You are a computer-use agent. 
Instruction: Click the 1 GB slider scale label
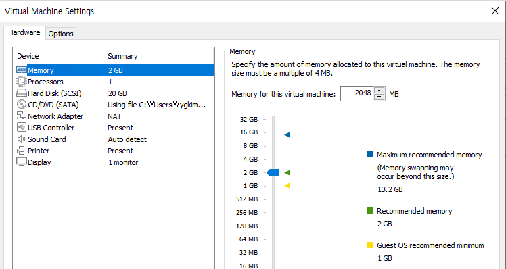click(x=251, y=186)
